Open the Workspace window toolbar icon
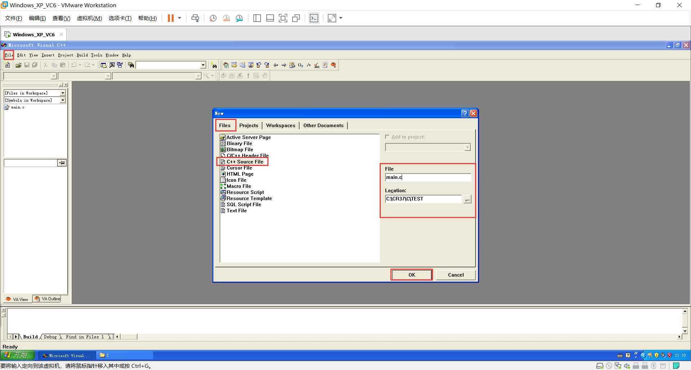This screenshot has height=370, width=691. point(103,65)
